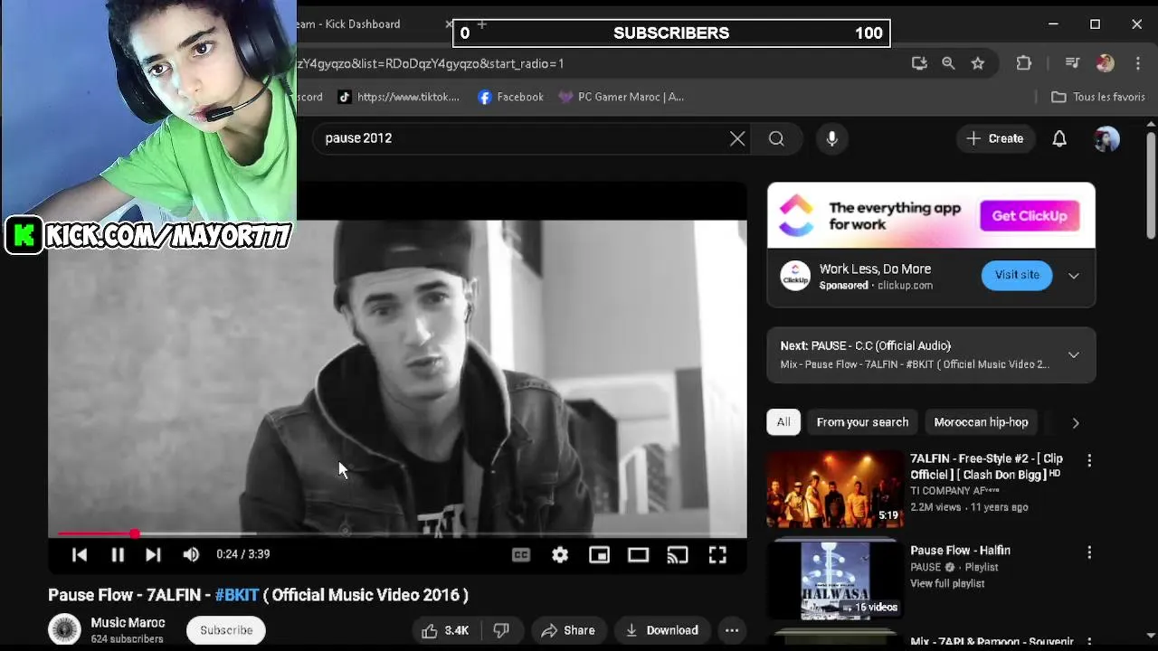1158x651 pixels.
Task: Toggle closed captions CC button
Action: (521, 555)
